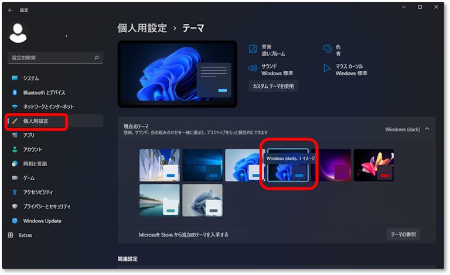This screenshot has height=275, width=450.
Task: Click the プライバシーとセキュリティ shield icon
Action: click(15, 206)
